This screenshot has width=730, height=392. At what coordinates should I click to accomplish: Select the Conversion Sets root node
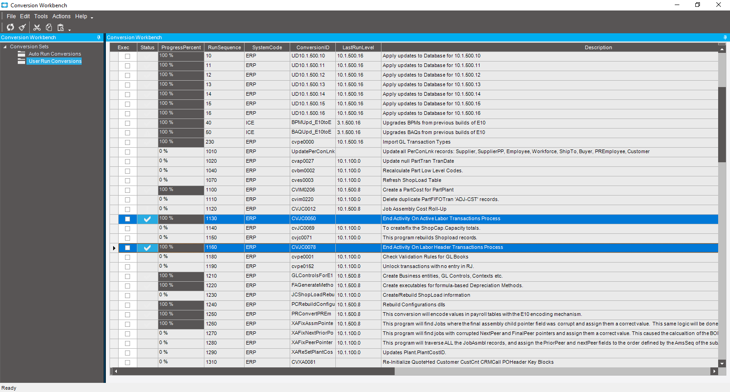(29, 46)
